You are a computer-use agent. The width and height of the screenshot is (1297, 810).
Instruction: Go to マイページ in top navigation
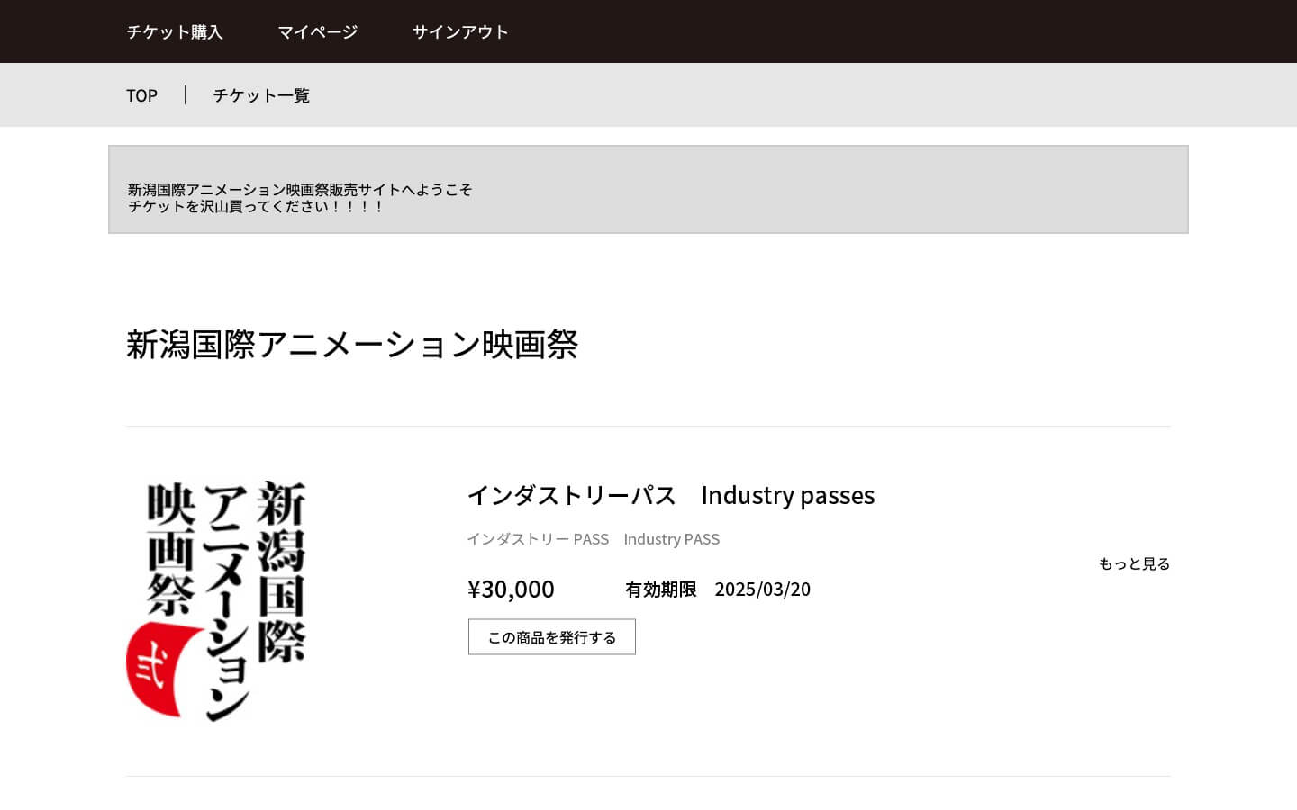317,32
